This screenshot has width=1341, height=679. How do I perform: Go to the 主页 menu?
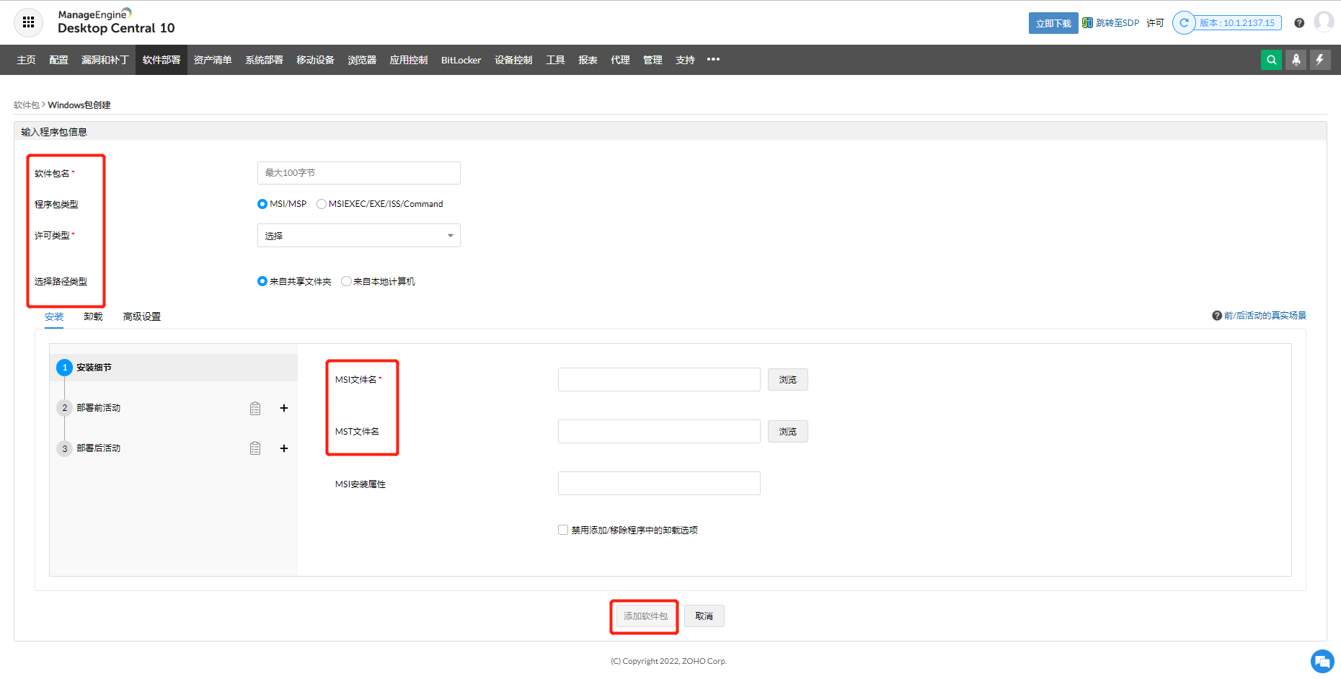[26, 60]
